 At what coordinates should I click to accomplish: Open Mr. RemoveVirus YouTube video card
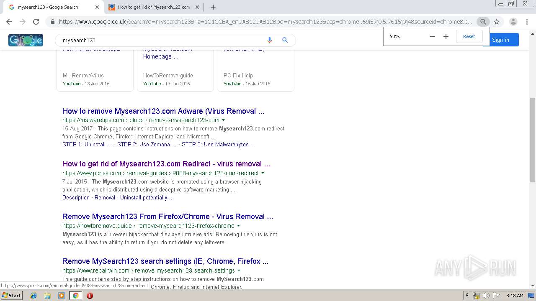tap(95, 70)
